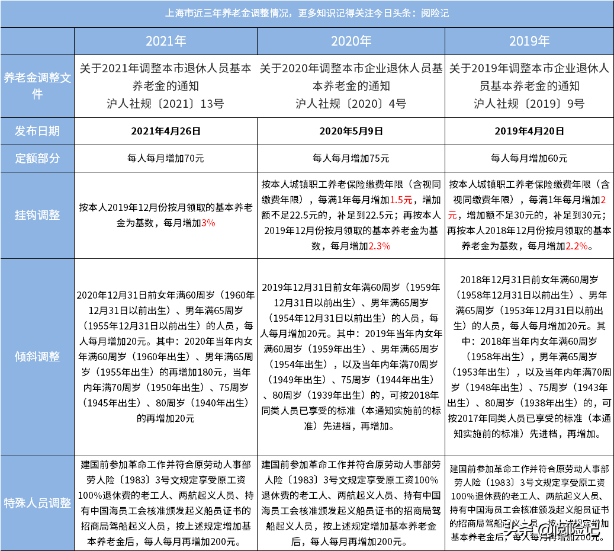Image resolution: width=614 pixels, height=551 pixels.
Task: Click the cell 每人每月增加75元
Action: [x=351, y=158]
